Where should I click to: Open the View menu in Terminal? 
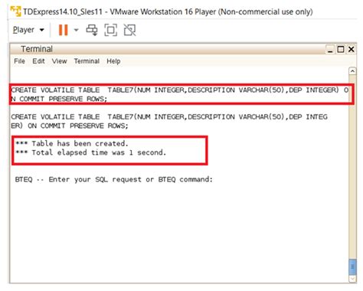point(60,61)
